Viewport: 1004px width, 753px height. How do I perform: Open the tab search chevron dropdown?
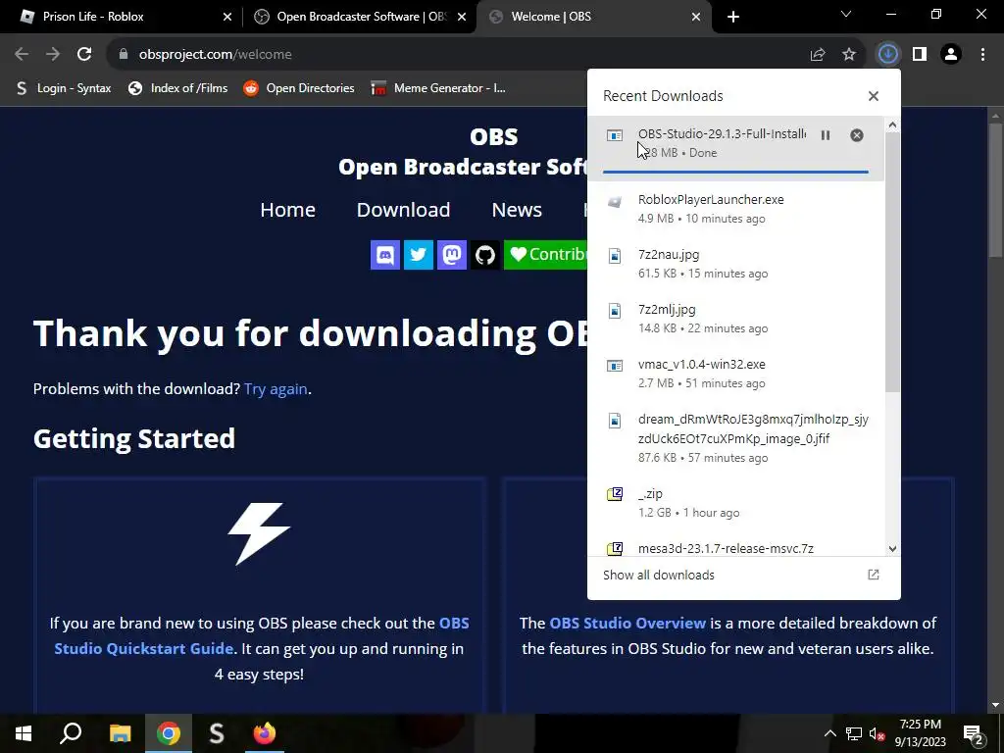coord(846,14)
